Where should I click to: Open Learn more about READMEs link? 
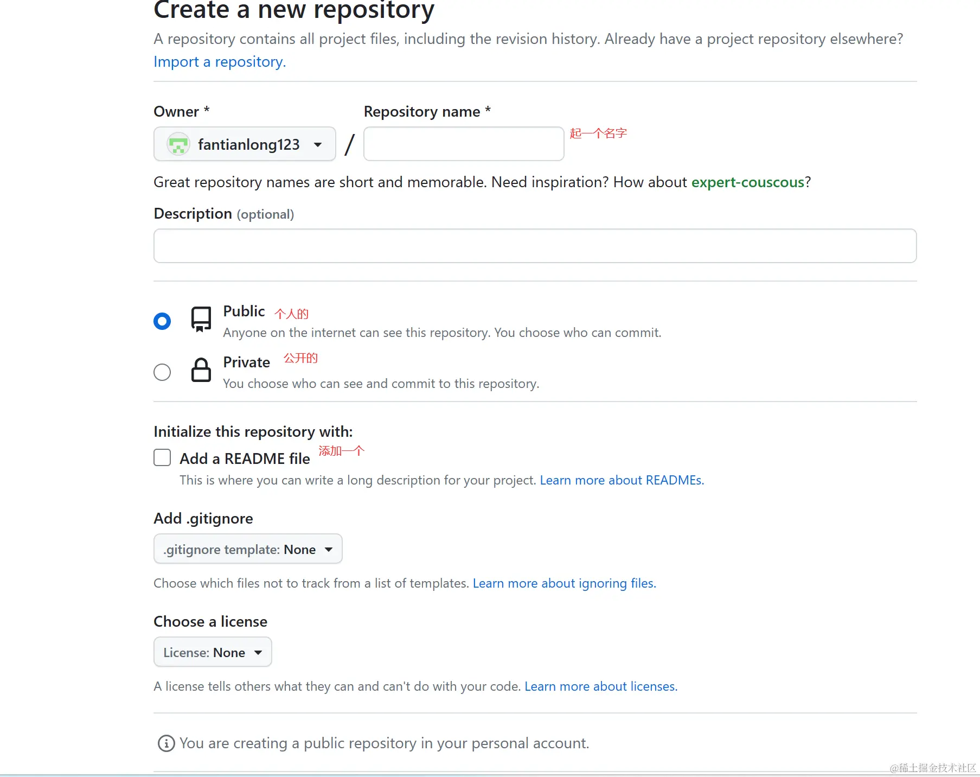click(x=622, y=480)
